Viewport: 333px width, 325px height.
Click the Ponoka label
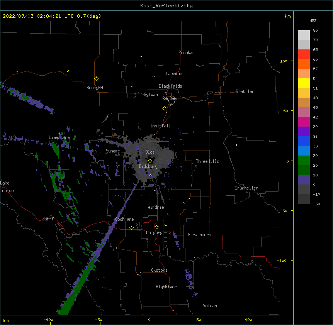pyautogui.click(x=185, y=52)
